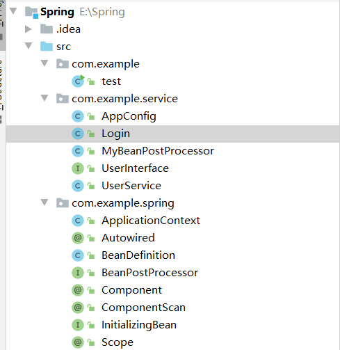Screen dimensions: 340x350
Task: Collapse the src folder arrow
Action: click(29, 46)
